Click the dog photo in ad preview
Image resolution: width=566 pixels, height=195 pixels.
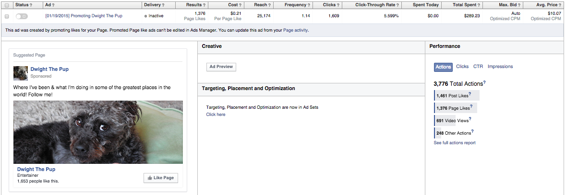click(98, 132)
